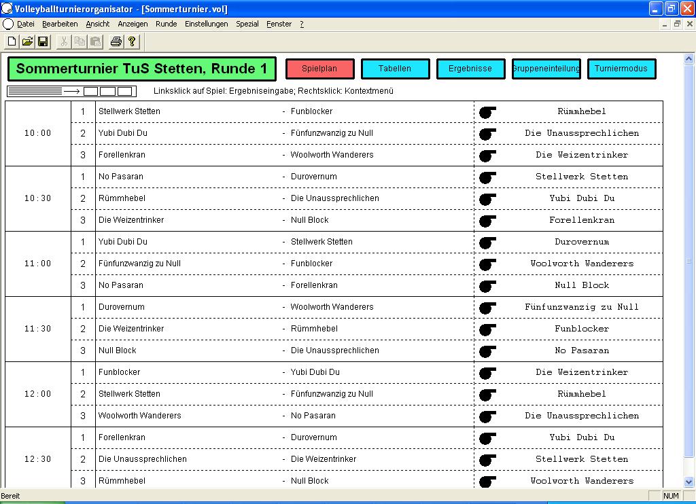This screenshot has width=696, height=504.
Task: Create a new tournament file
Action: (12, 41)
